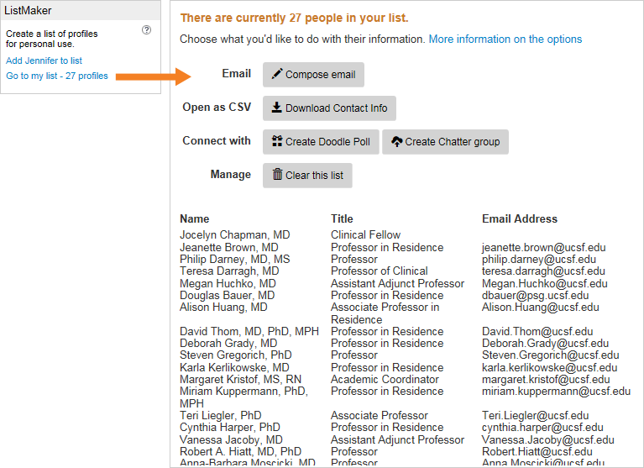Click the name Jeanette Brown, MD
Screen dimensions: 644x468
point(229,247)
